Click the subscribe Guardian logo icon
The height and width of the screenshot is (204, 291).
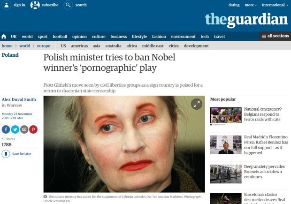tap(35, 5)
